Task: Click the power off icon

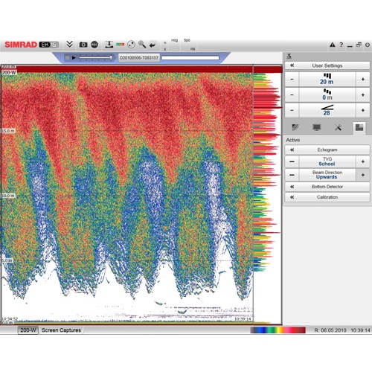Action: pos(368,45)
